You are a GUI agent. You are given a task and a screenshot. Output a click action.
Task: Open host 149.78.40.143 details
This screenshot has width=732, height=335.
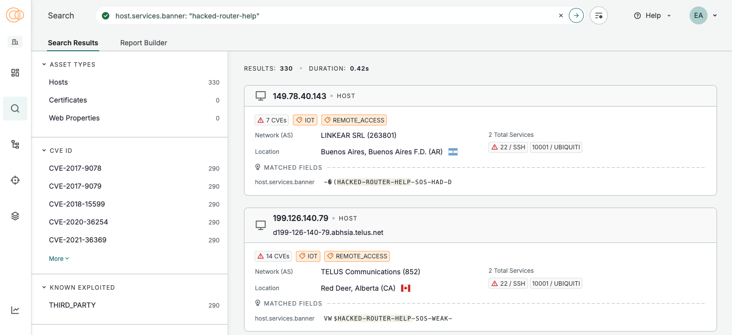(299, 96)
